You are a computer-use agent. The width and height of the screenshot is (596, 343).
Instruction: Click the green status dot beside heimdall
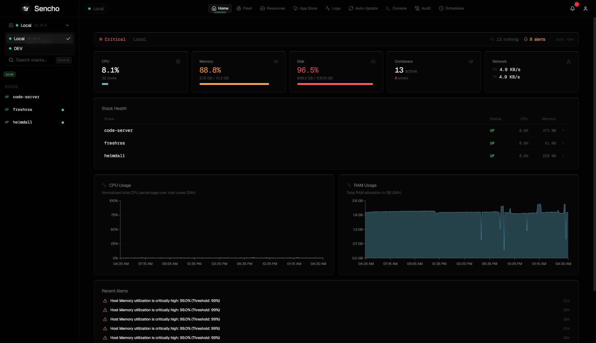[x=63, y=123]
